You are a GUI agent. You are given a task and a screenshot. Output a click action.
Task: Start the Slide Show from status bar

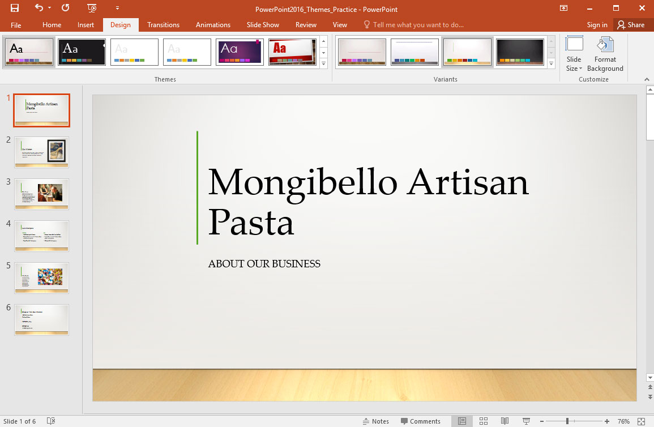point(526,421)
